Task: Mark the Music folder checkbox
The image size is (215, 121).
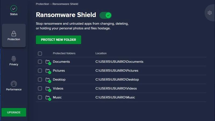Action: (40, 97)
